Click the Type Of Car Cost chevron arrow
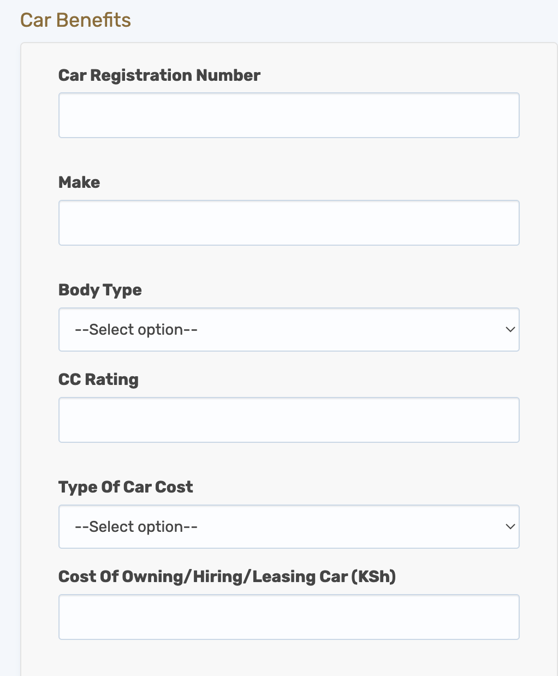Viewport: 558px width, 676px height. 510,526
